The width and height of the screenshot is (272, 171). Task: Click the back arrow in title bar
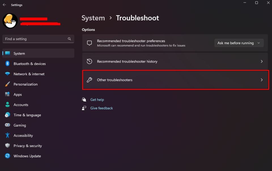(4, 5)
